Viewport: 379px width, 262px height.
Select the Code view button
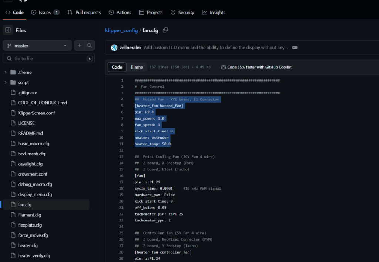[x=117, y=67]
